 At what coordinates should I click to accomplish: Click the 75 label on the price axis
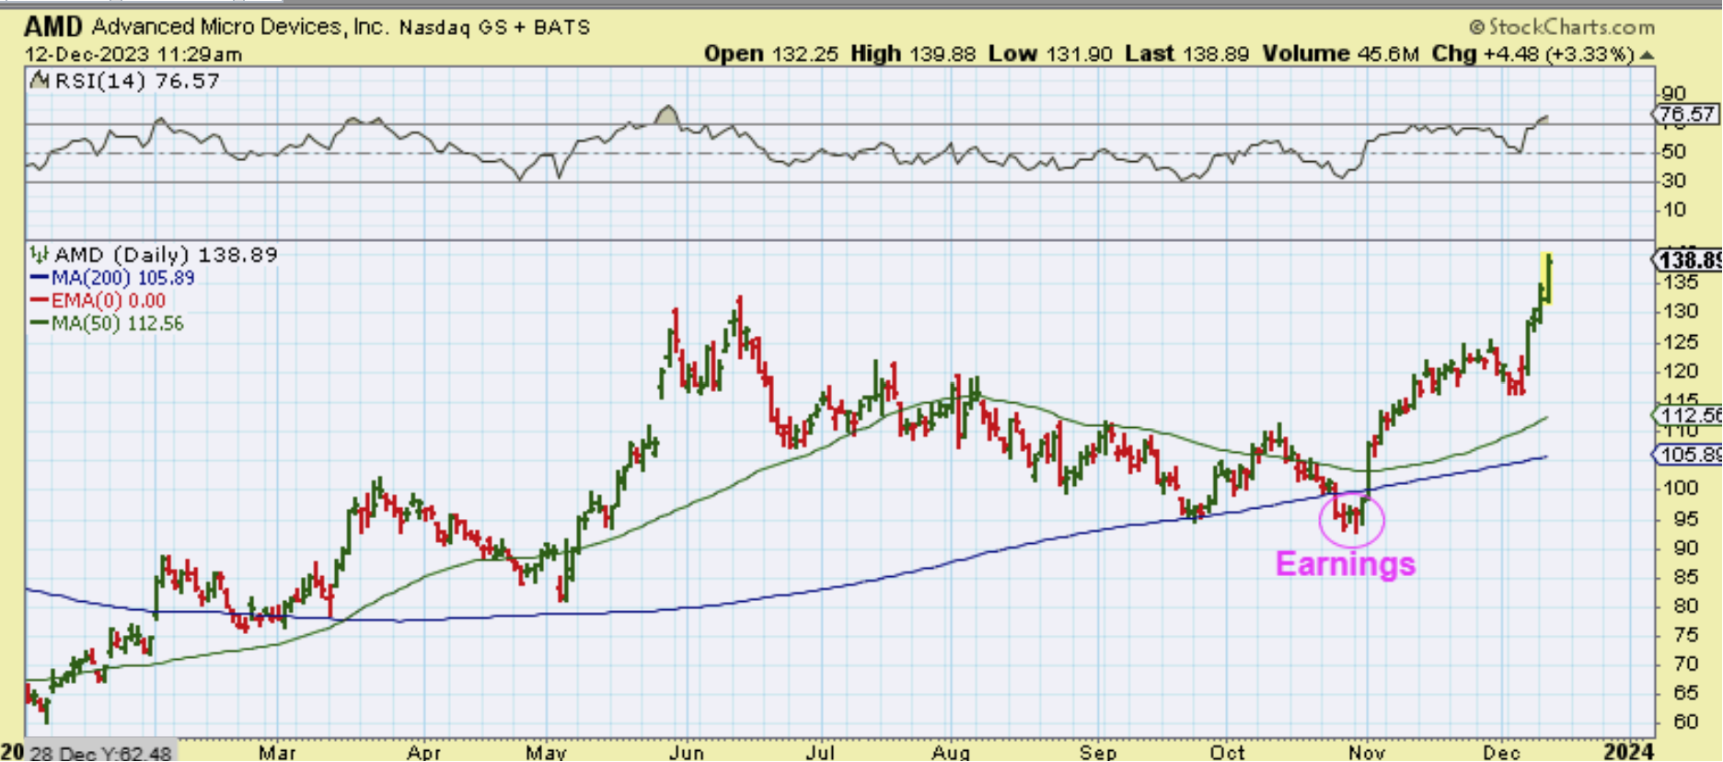pyautogui.click(x=1686, y=636)
